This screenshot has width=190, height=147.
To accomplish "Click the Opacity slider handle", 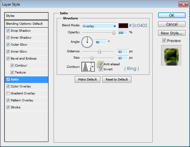I will pos(113,32).
